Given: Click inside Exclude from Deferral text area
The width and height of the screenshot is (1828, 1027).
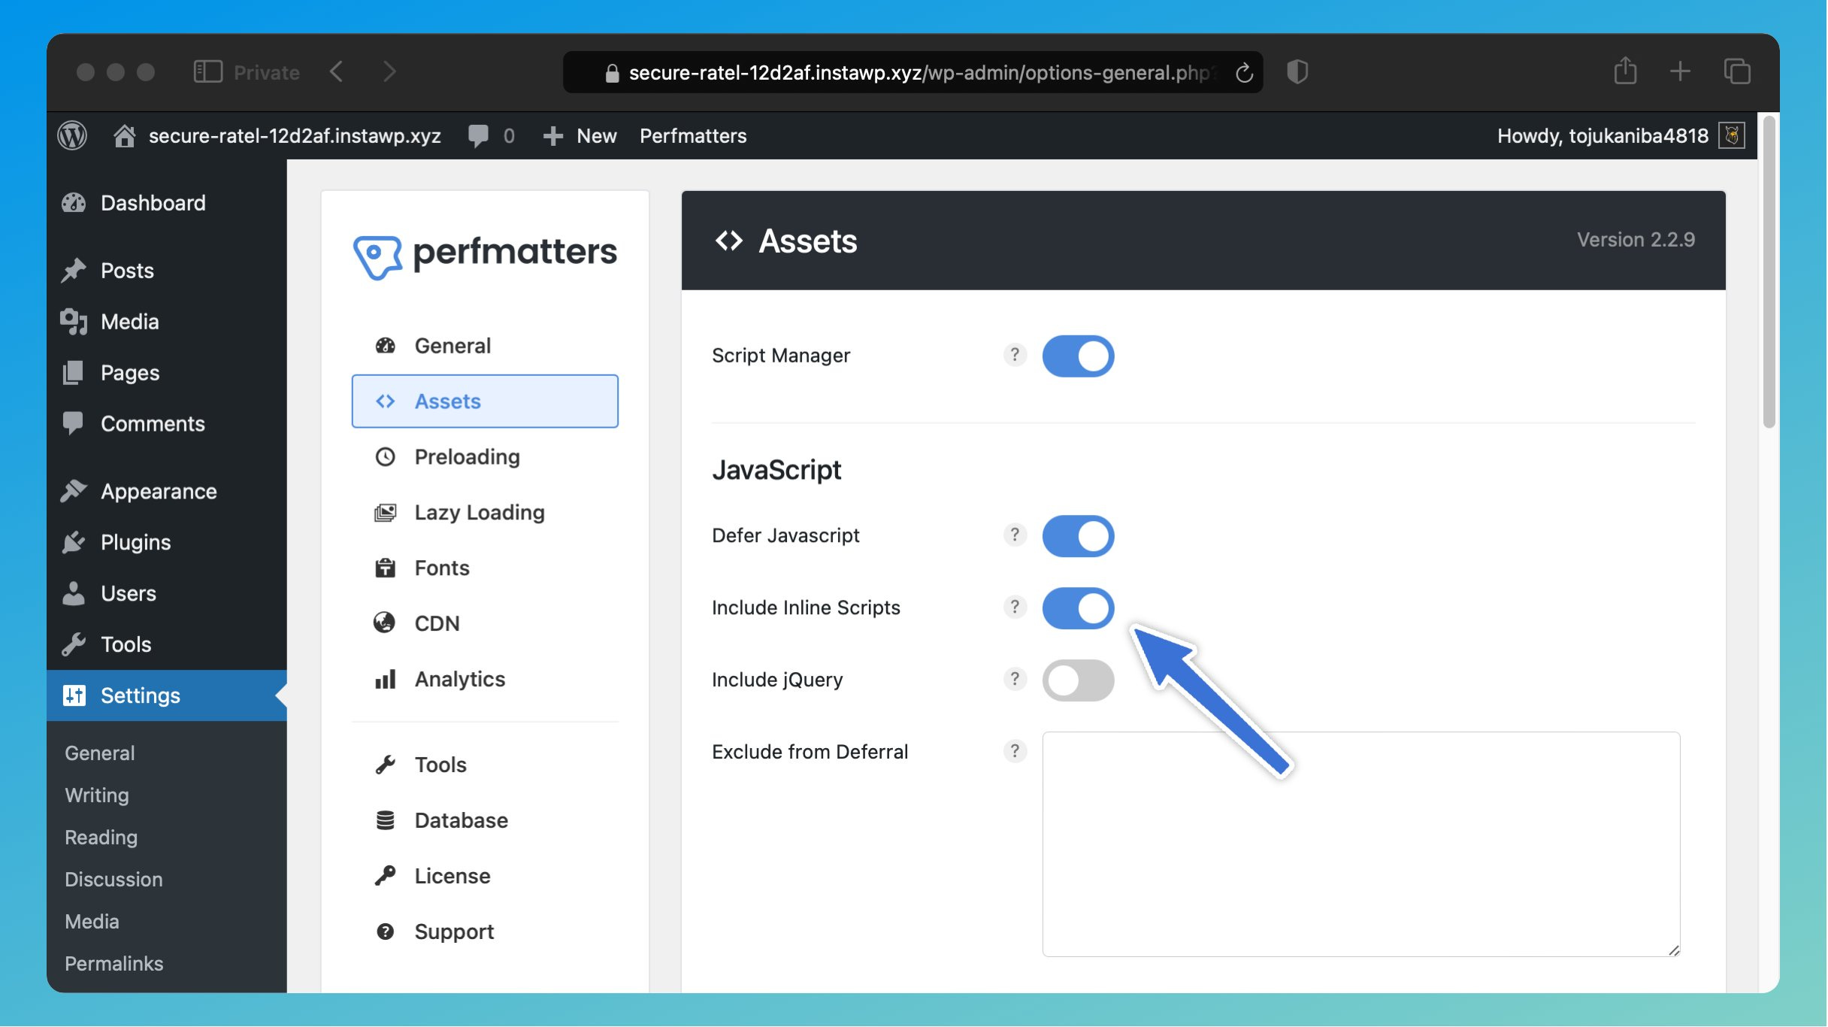Looking at the screenshot, I should pyautogui.click(x=1361, y=844).
